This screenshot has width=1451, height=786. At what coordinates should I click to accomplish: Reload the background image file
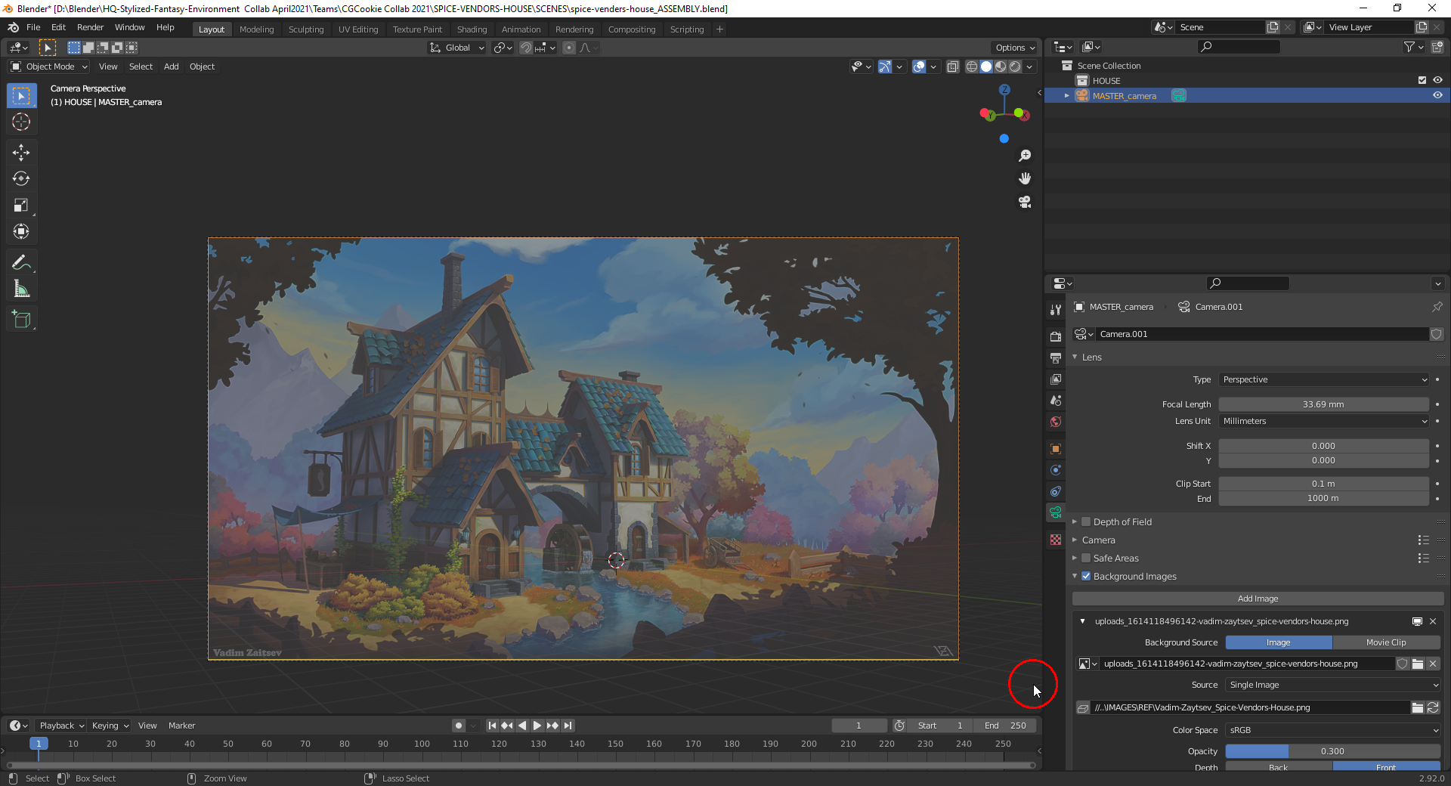pyautogui.click(x=1433, y=708)
